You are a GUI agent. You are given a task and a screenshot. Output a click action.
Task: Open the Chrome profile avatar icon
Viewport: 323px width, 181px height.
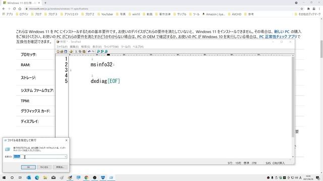tap(314, 9)
